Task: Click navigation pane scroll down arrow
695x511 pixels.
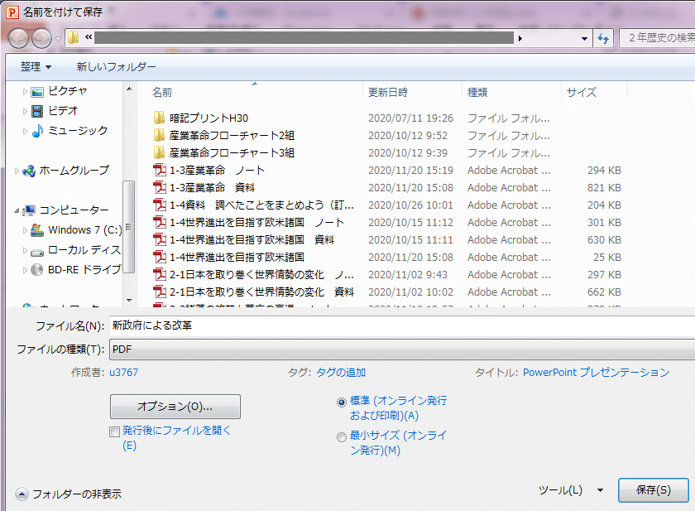Action: pyautogui.click(x=129, y=301)
